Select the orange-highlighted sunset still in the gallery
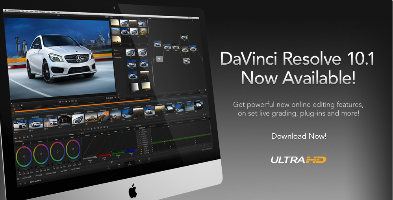The height and width of the screenshot is (200, 393). tap(116, 39)
